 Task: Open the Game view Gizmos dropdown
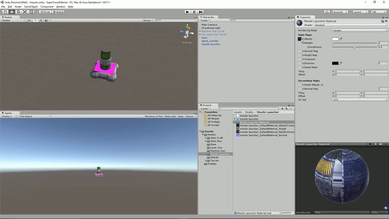pyautogui.click(x=190, y=116)
